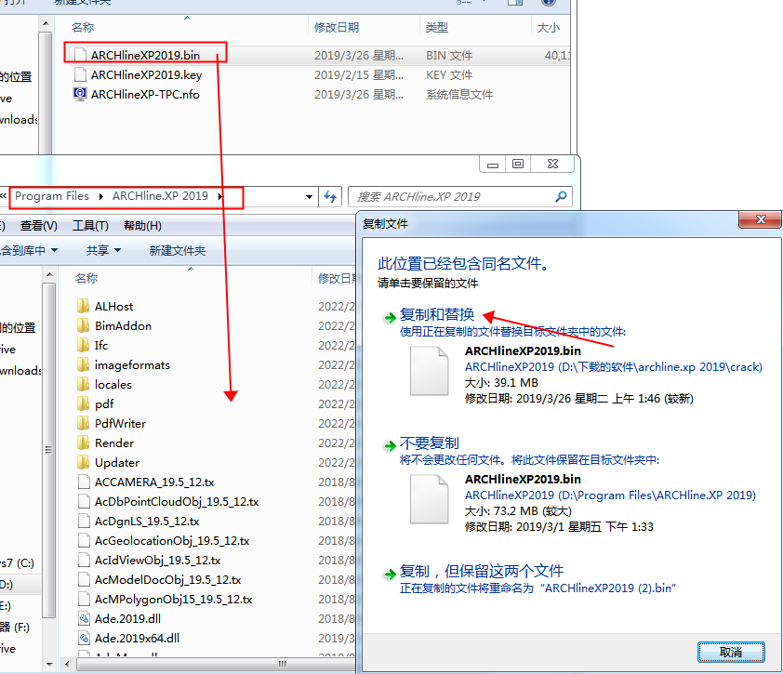Image resolution: width=783 pixels, height=674 pixels.
Task: Select ARCHlineXP2019.key file icon
Action: click(80, 75)
